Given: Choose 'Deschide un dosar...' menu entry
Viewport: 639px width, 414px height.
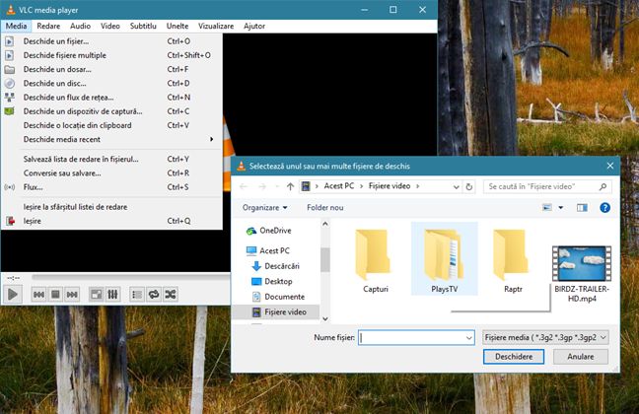Looking at the screenshot, I should (111, 69).
